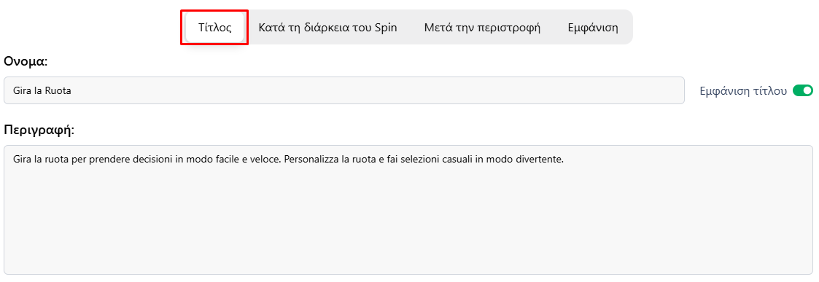Open the Τίτλος tab
Screen dimensions: 819x282
pyautogui.click(x=214, y=28)
